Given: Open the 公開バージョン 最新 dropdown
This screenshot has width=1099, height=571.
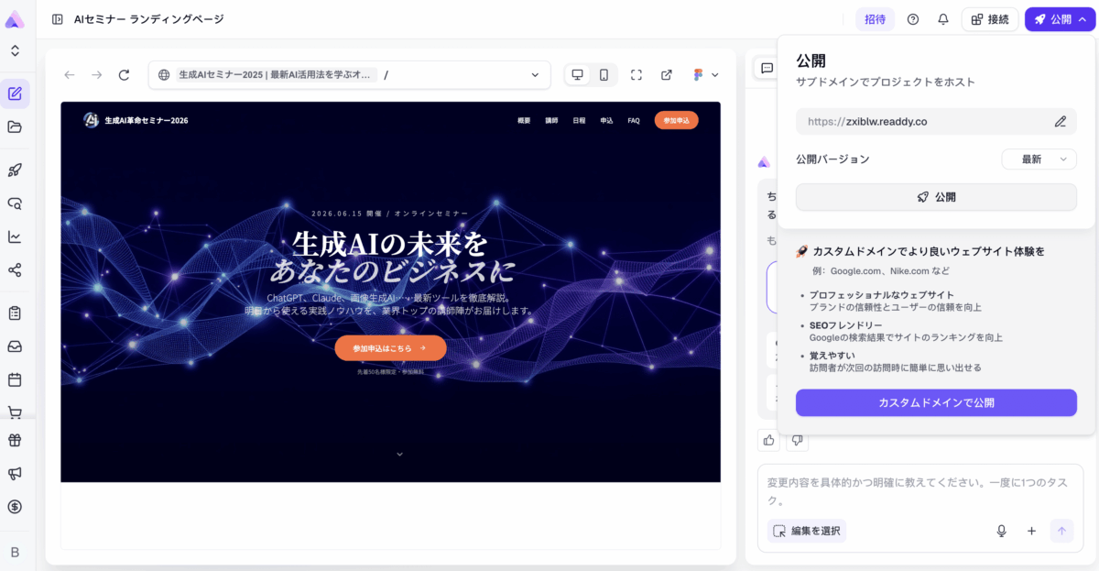Looking at the screenshot, I should coord(1039,159).
